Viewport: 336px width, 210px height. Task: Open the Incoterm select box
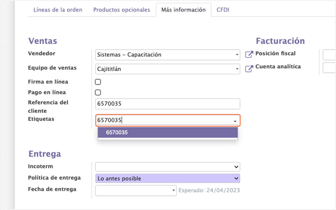(168, 167)
